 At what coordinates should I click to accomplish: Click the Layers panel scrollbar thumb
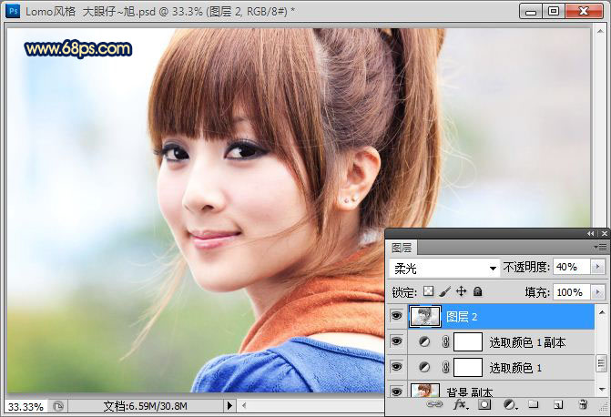[601, 364]
